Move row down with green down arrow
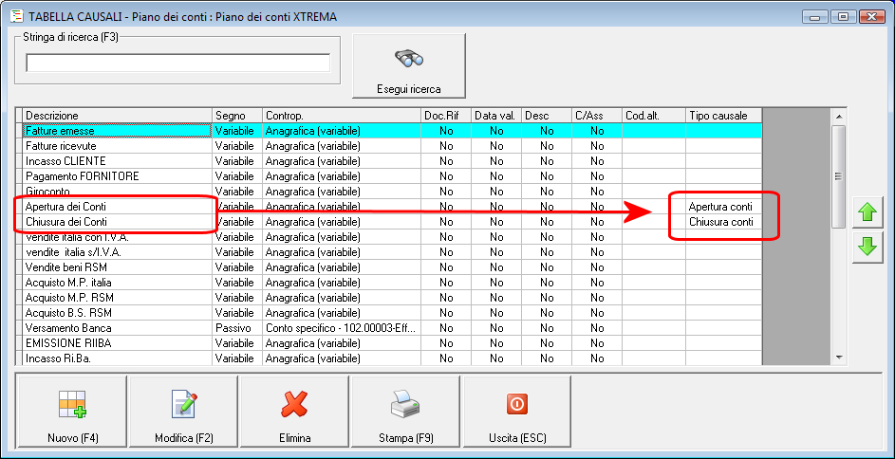This screenshot has height=459, width=895. pos(867,248)
